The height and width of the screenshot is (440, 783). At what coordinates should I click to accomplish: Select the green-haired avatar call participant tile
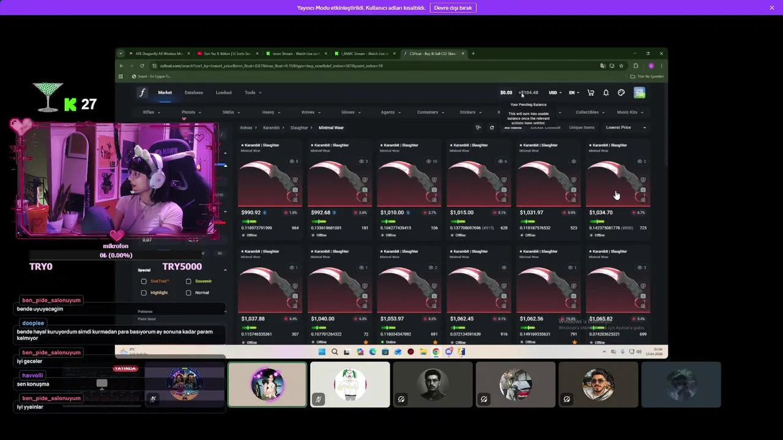point(350,384)
